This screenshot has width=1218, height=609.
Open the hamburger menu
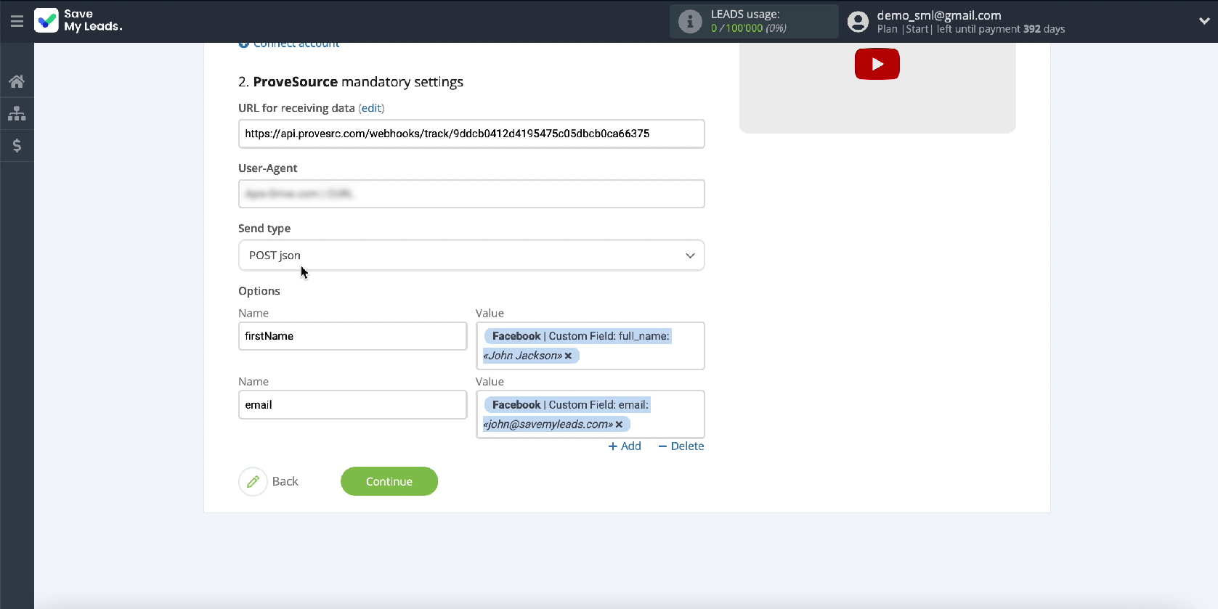pos(17,21)
